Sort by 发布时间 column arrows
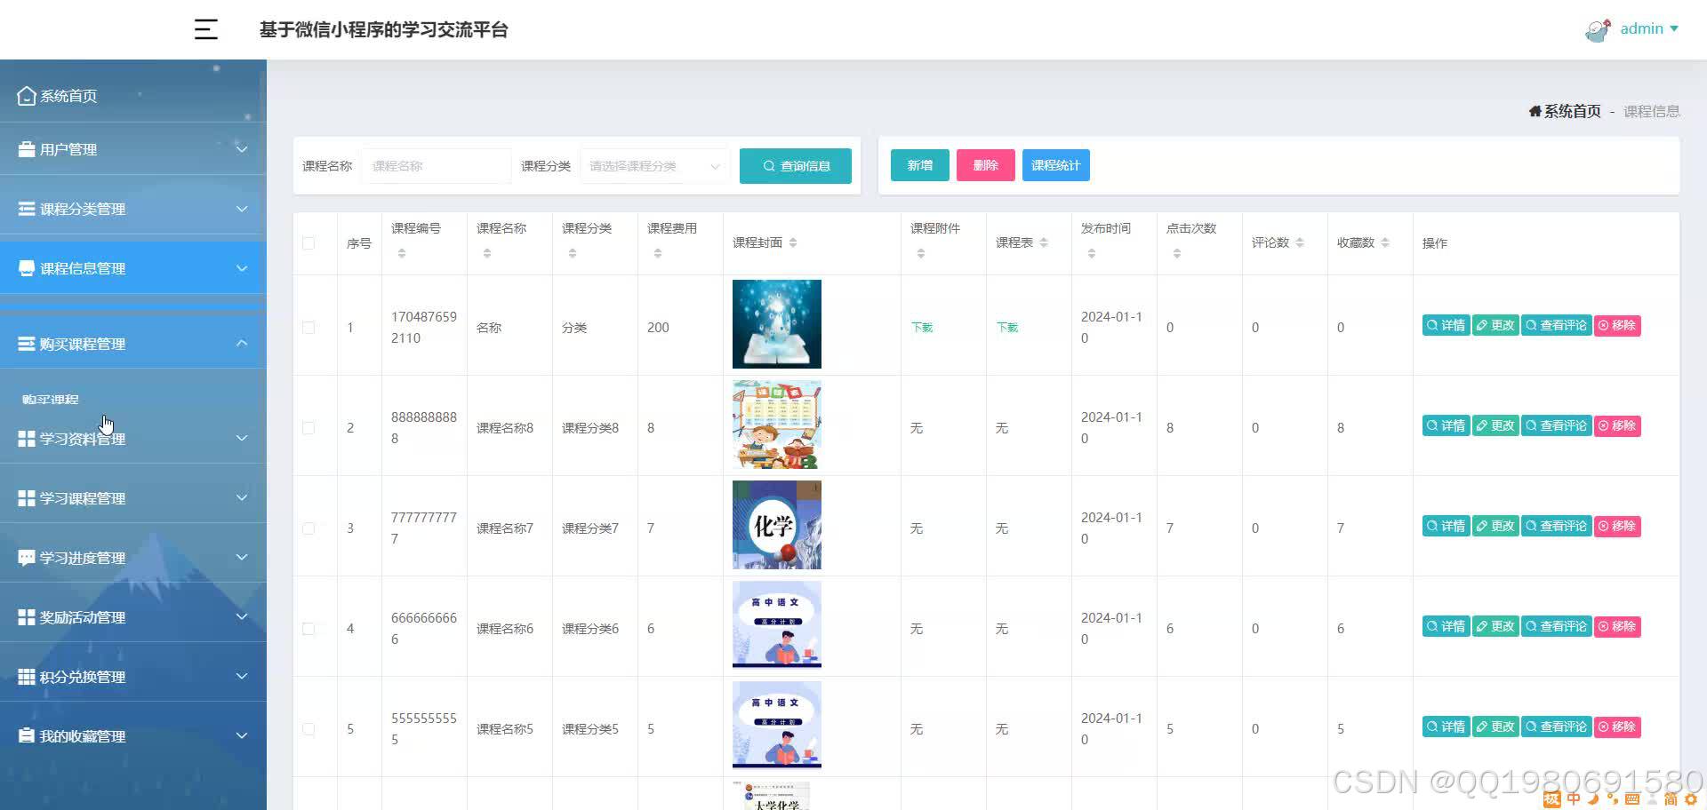Viewport: 1707px width, 810px height. pos(1092,254)
